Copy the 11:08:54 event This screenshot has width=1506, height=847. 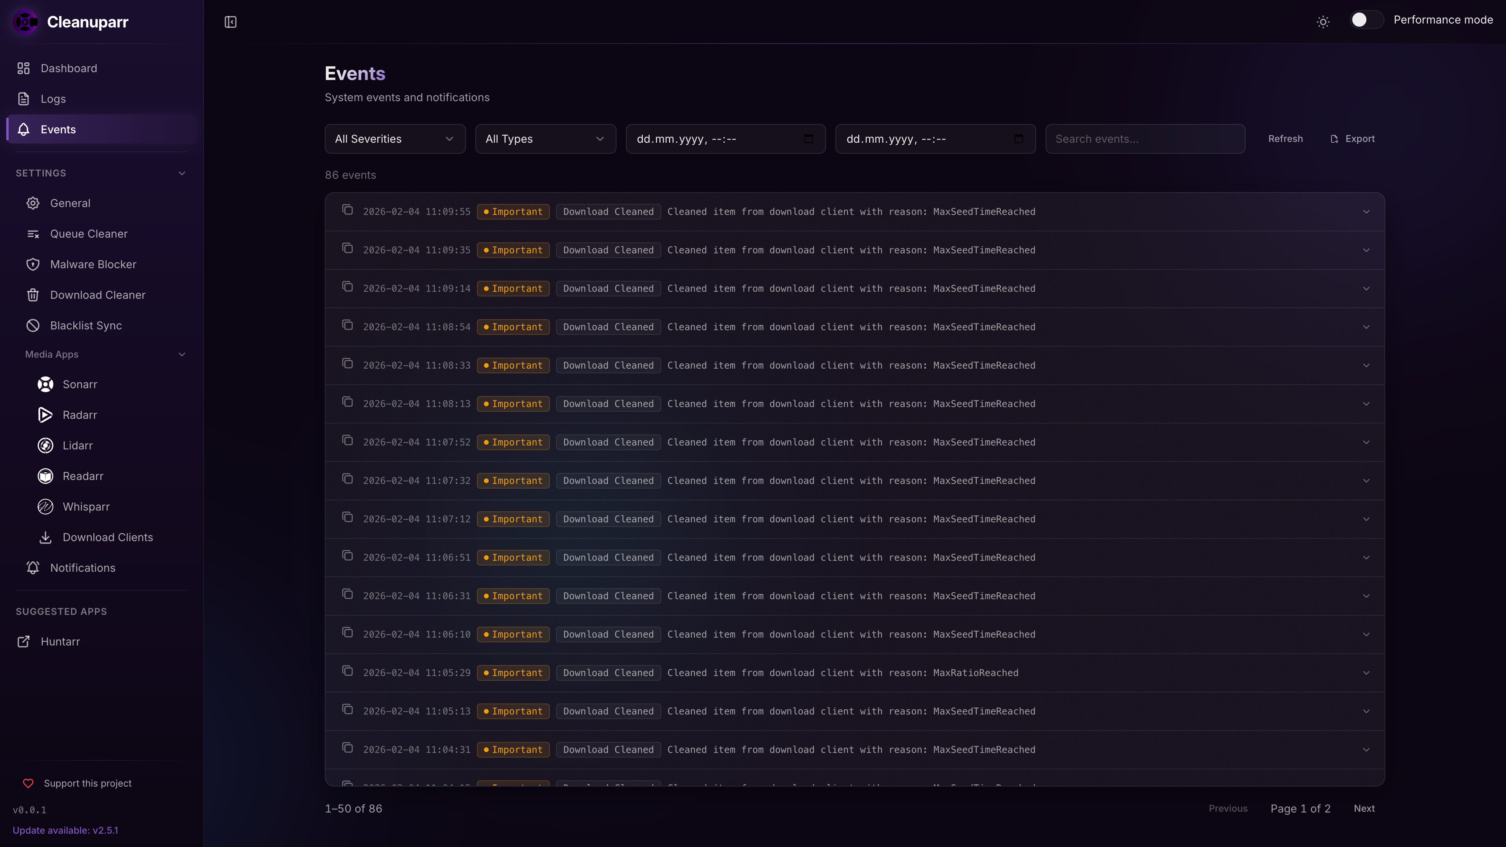347,324
